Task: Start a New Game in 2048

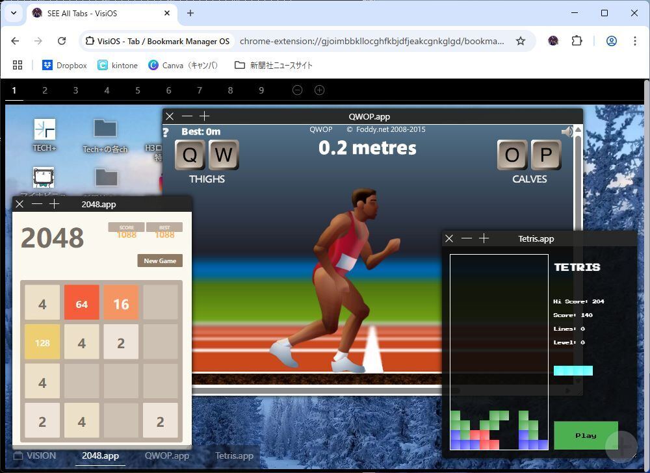Action: tap(160, 261)
